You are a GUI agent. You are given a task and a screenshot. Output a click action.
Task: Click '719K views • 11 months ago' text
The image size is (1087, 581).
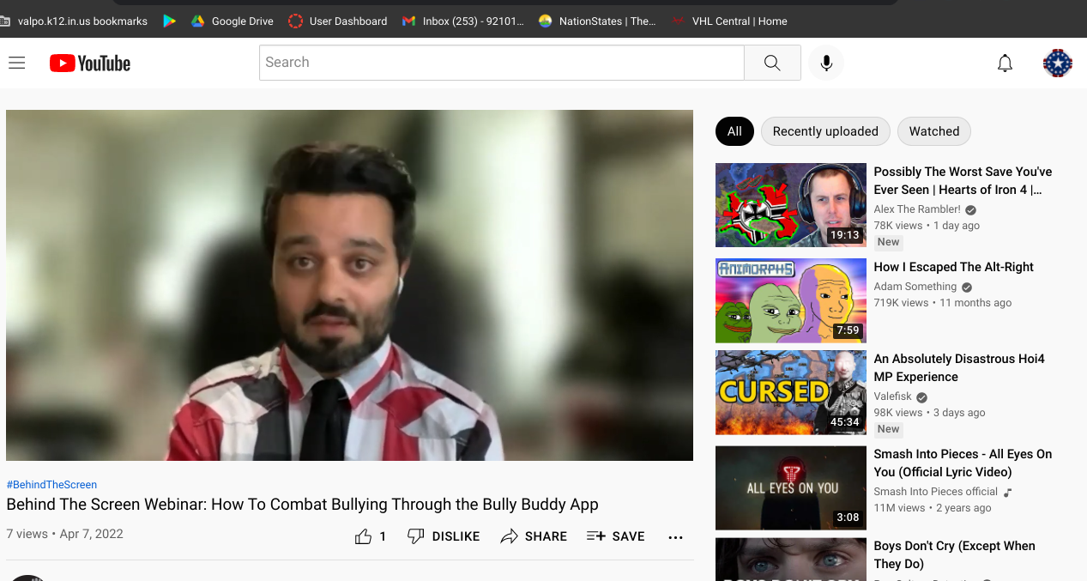tap(943, 303)
